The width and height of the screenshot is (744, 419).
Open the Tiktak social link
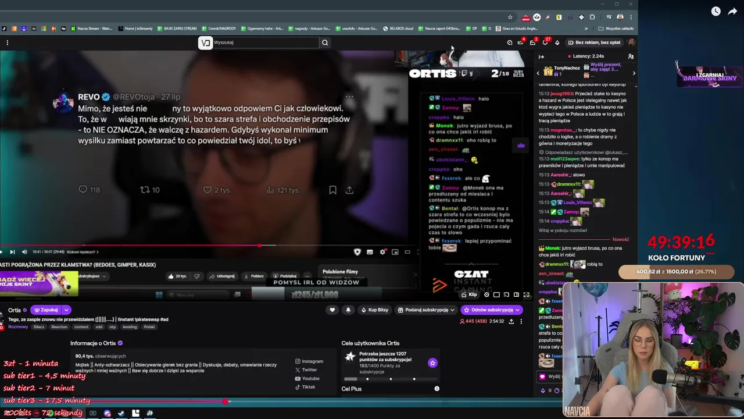305,388
